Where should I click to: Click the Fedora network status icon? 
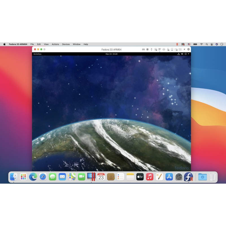coord(179,54)
